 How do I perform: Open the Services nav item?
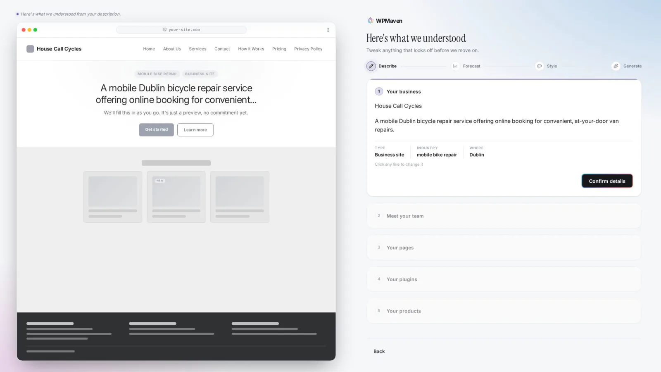point(197,49)
